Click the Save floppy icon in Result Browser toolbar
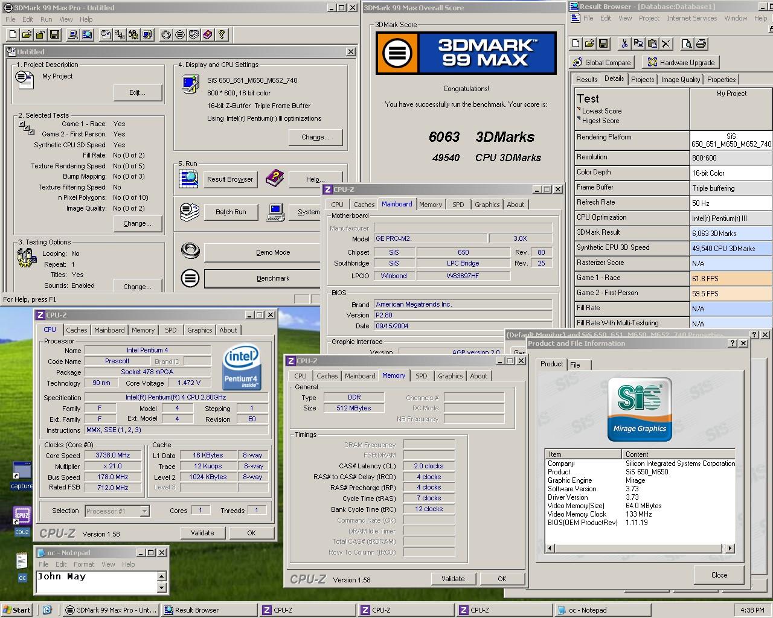This screenshot has width=773, height=618. coord(603,43)
